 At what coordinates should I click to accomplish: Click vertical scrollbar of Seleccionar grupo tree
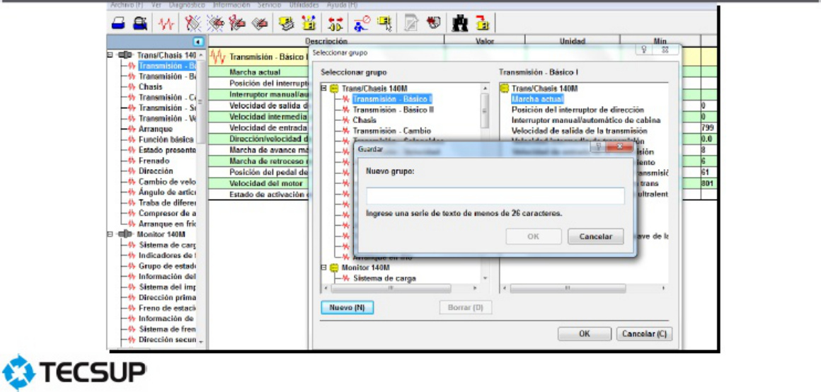(485, 183)
